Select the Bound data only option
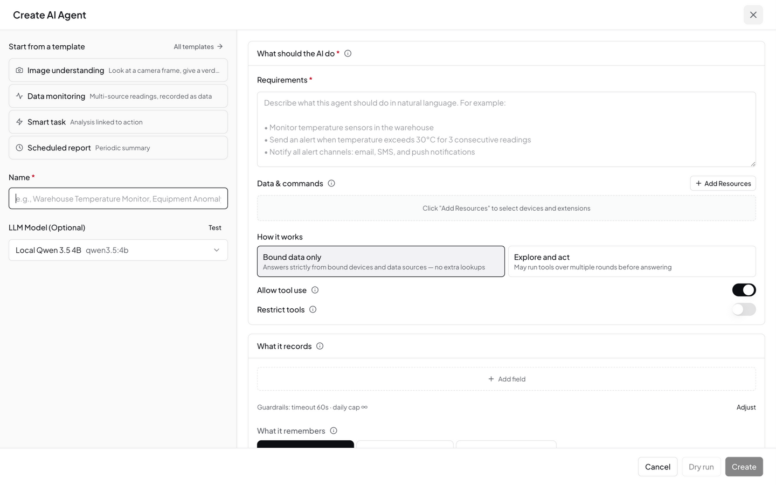The width and height of the screenshot is (776, 485). point(381,261)
